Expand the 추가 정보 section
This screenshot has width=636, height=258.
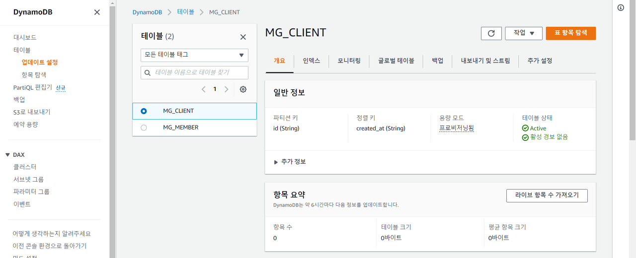point(290,162)
